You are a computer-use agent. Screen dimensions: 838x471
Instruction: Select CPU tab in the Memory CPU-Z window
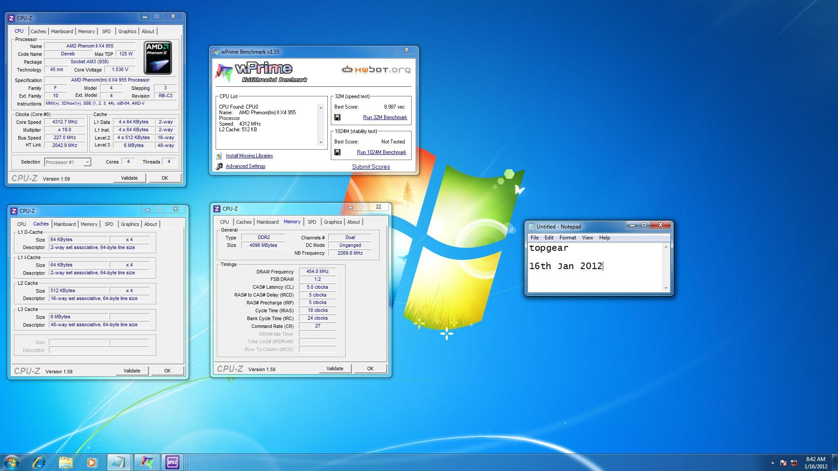224,222
